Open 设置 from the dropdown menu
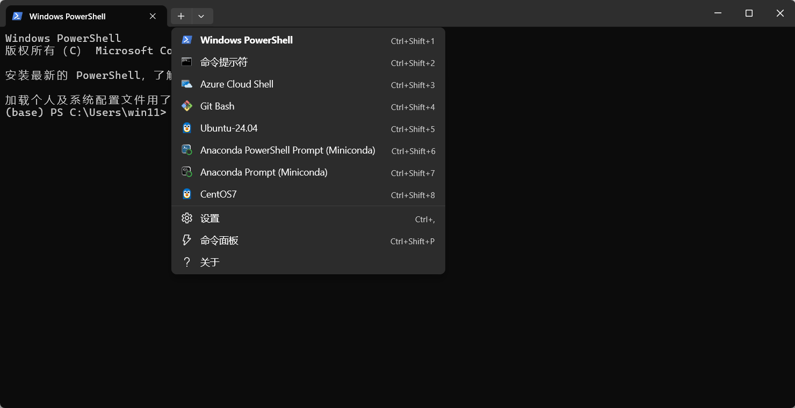 click(308, 218)
